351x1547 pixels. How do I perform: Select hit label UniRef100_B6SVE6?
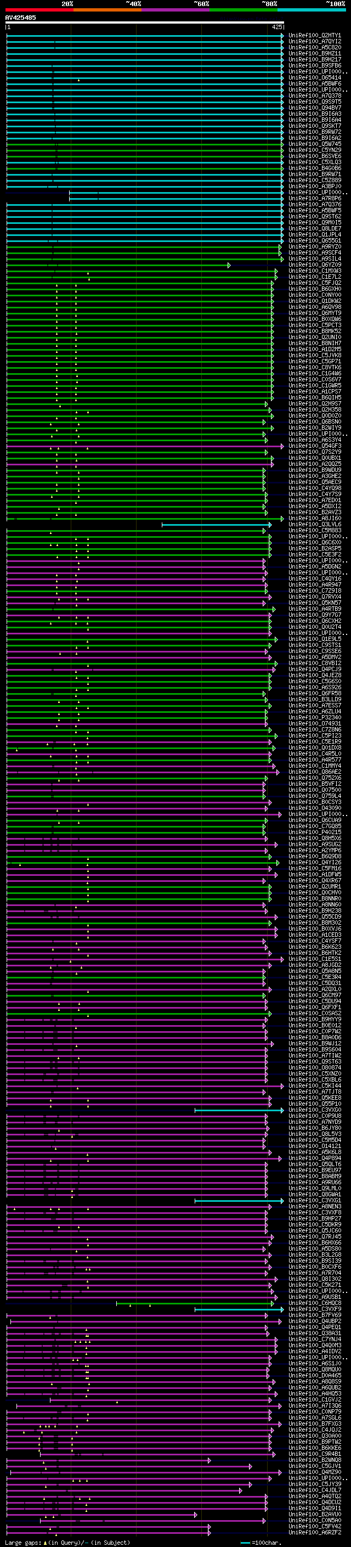(314, 156)
